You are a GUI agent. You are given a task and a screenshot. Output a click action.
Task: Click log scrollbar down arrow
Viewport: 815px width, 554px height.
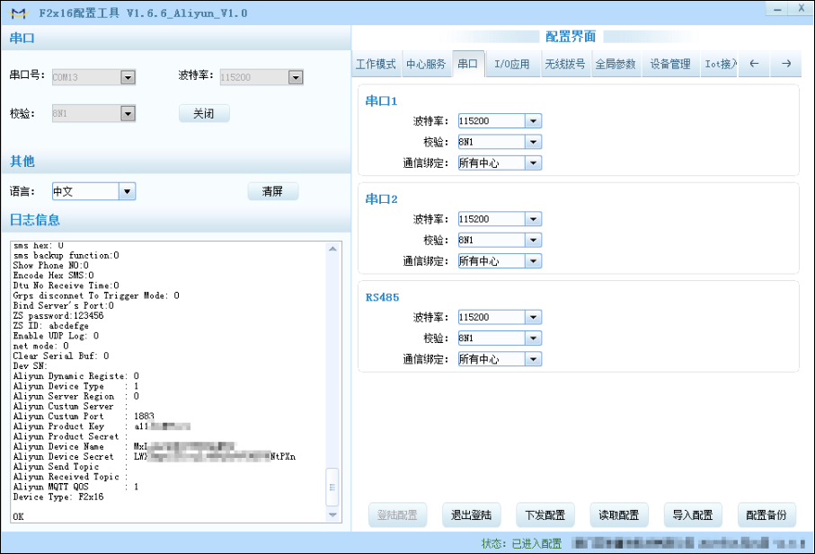(332, 515)
